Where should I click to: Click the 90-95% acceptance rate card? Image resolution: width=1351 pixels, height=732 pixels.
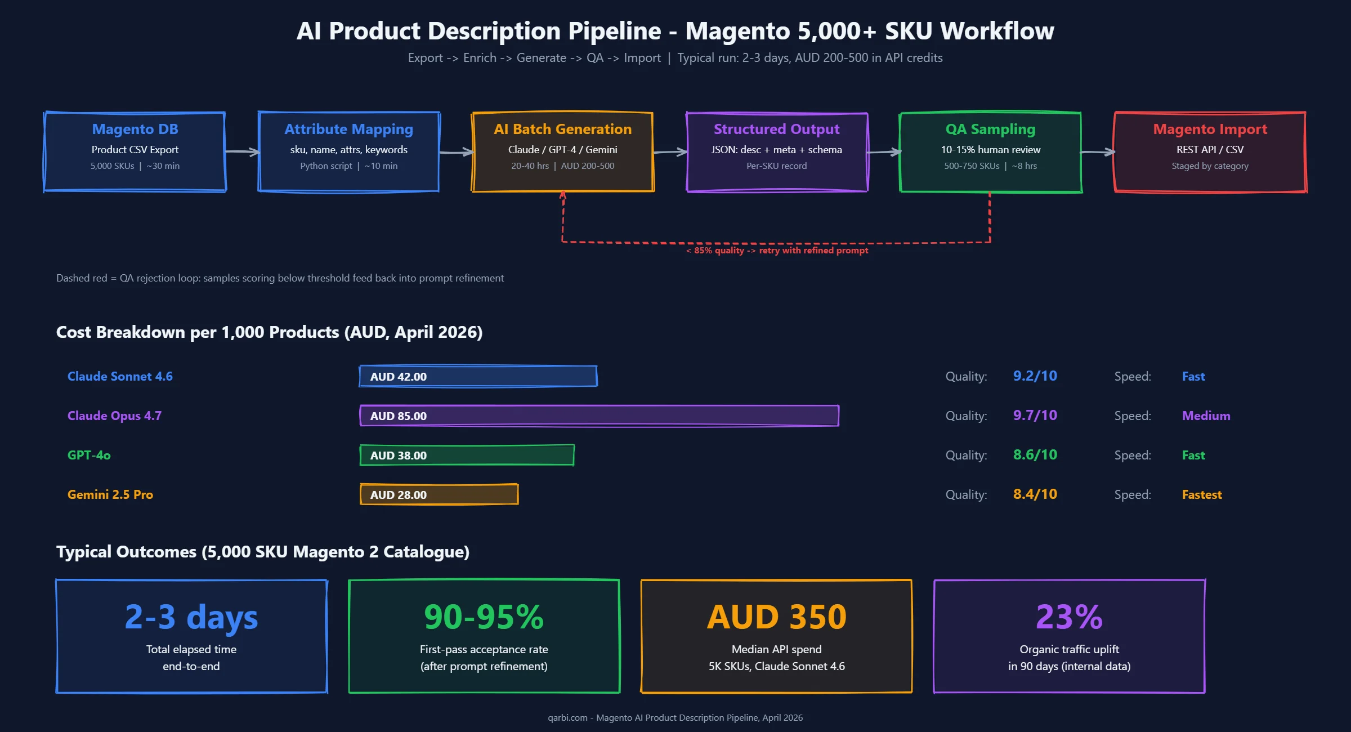coord(484,636)
